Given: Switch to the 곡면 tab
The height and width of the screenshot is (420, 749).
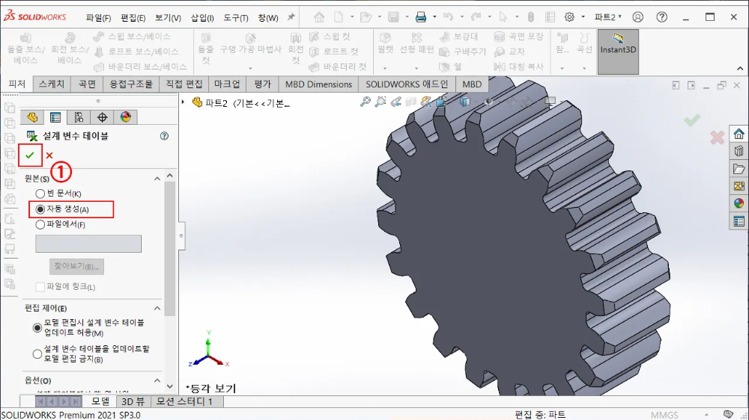Looking at the screenshot, I should (87, 84).
